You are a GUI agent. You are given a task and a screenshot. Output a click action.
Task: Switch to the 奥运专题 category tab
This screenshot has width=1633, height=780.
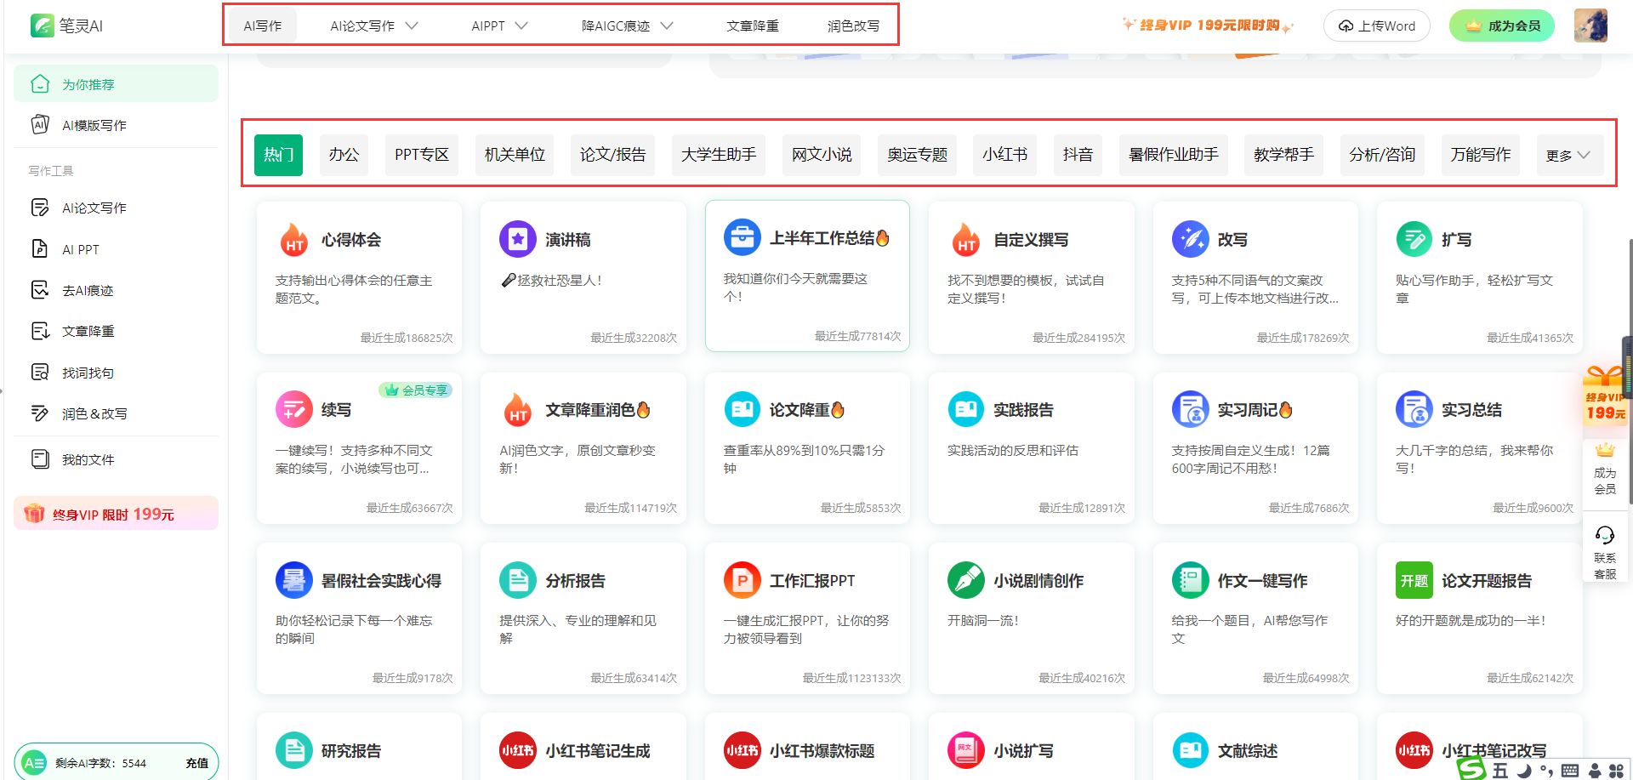coord(917,155)
